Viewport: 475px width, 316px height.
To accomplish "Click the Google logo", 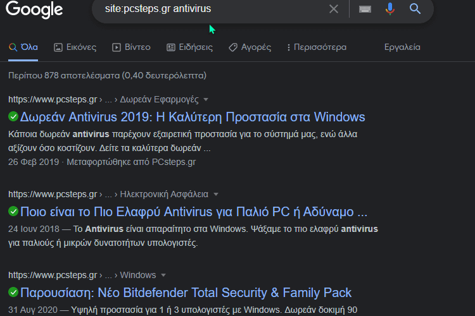I will coord(34,9).
